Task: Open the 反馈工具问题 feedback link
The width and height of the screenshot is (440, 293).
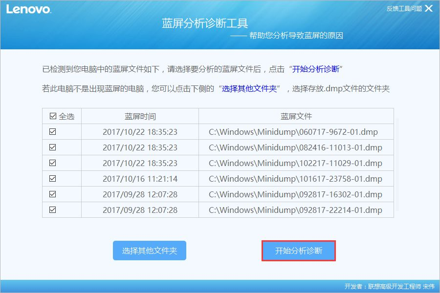Action: [x=404, y=9]
